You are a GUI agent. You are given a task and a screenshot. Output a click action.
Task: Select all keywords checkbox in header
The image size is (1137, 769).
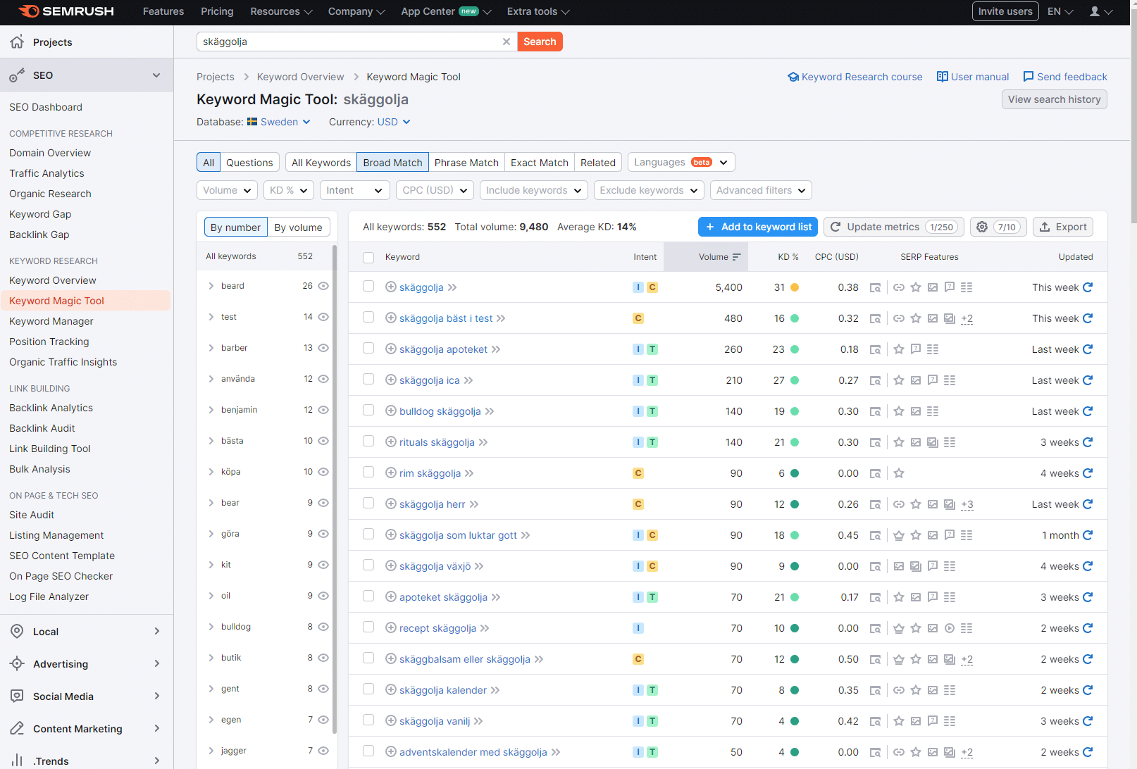point(368,257)
